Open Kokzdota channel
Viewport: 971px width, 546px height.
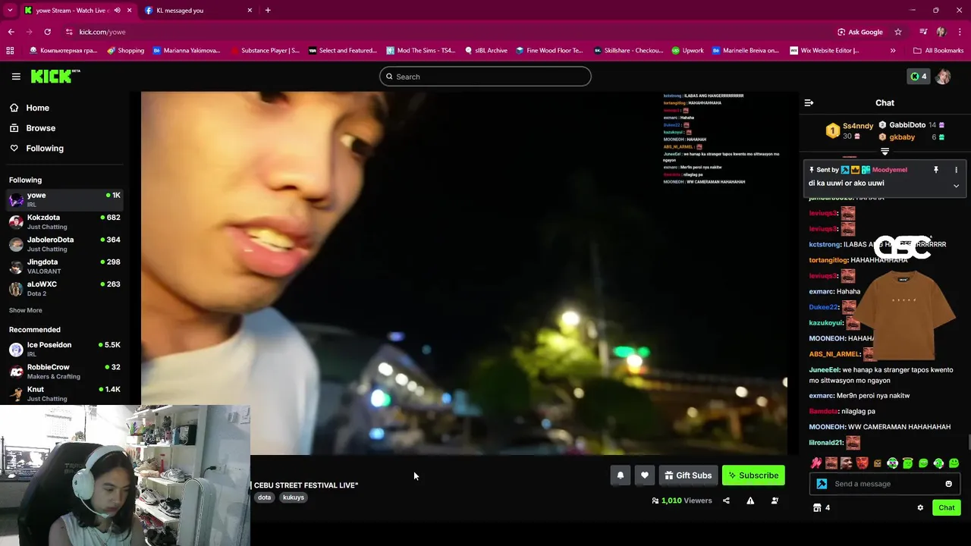(64, 221)
